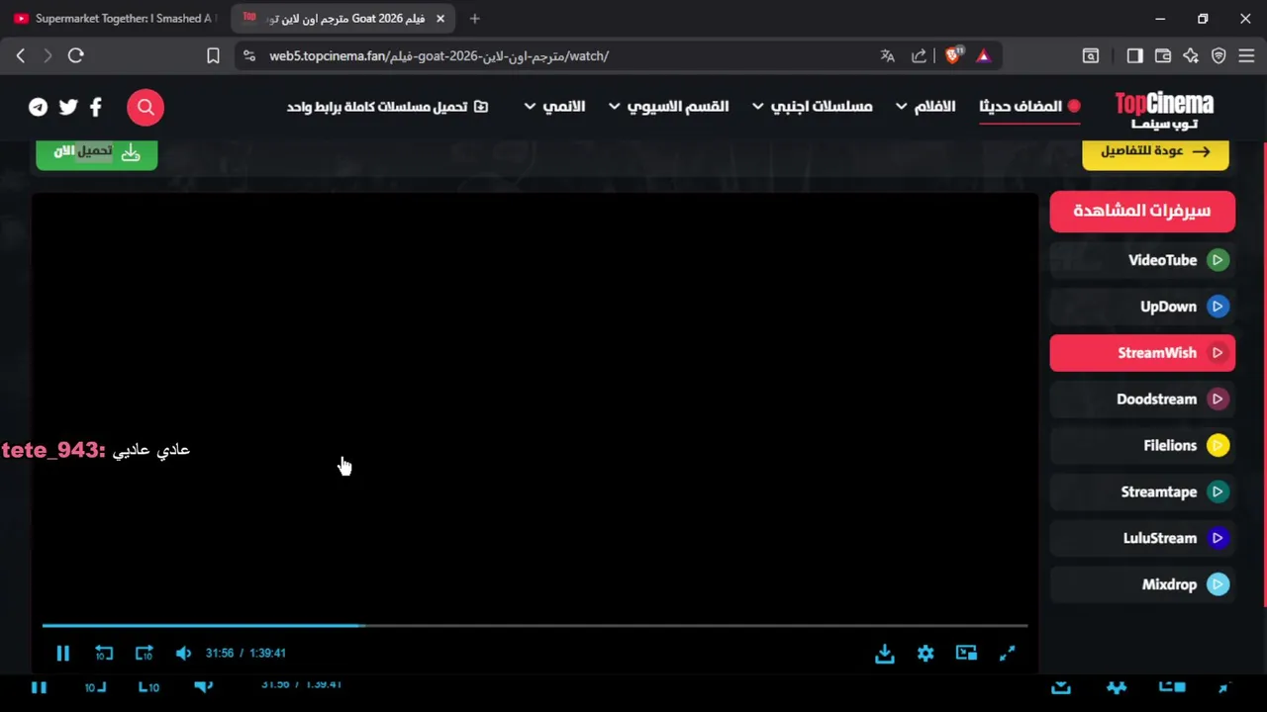Skip forward 10 seconds in the video

[x=144, y=653]
